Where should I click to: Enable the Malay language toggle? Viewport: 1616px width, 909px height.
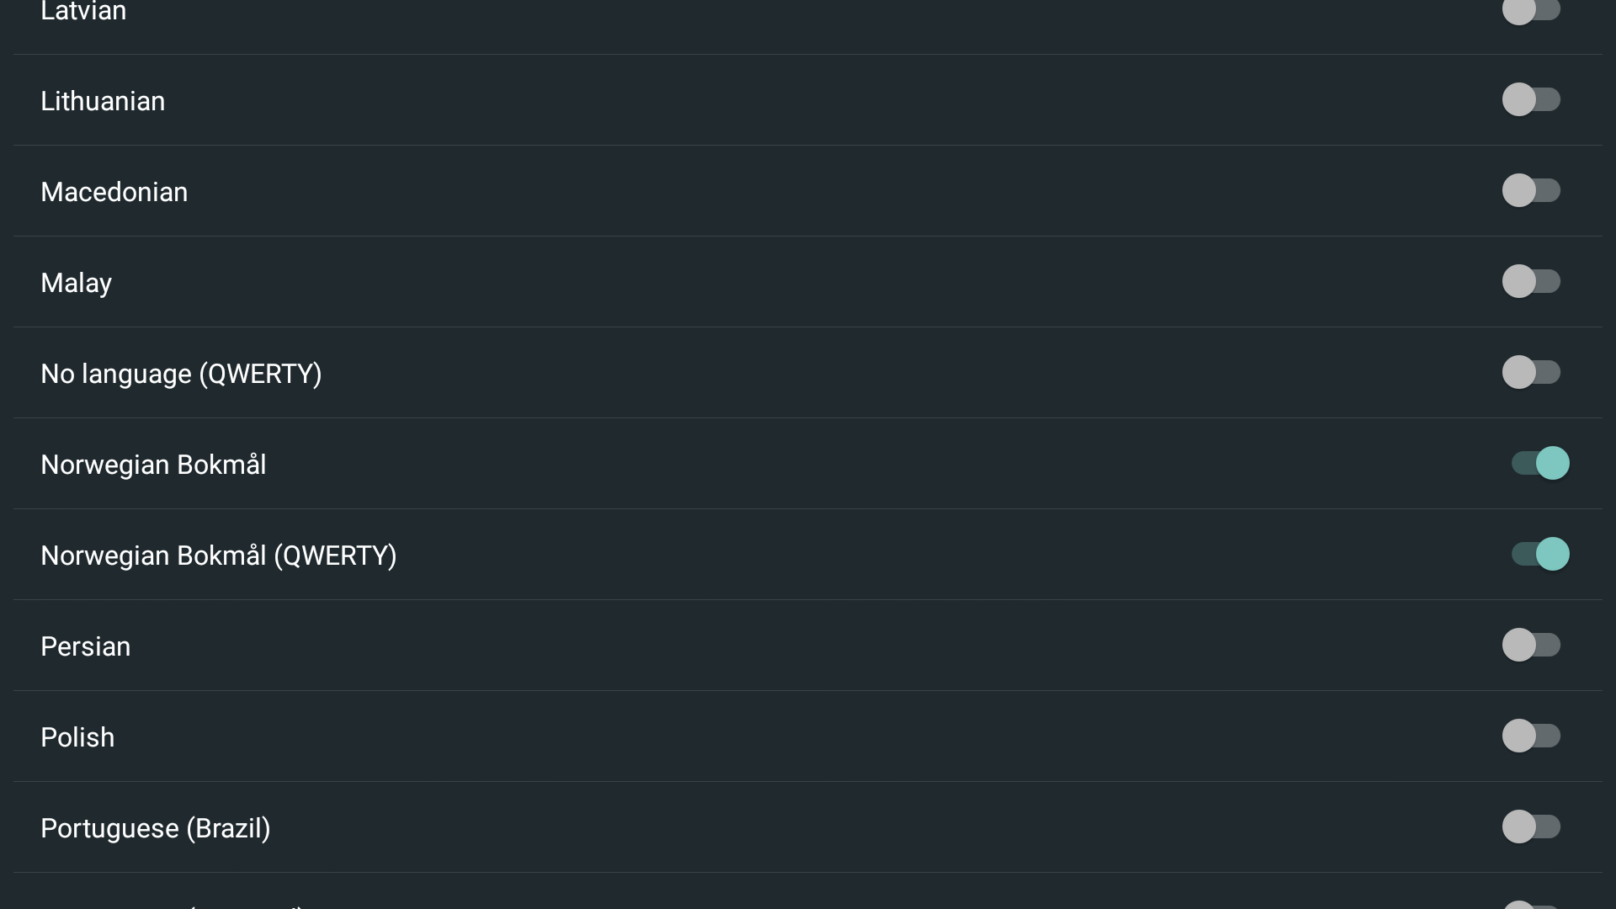pos(1531,282)
